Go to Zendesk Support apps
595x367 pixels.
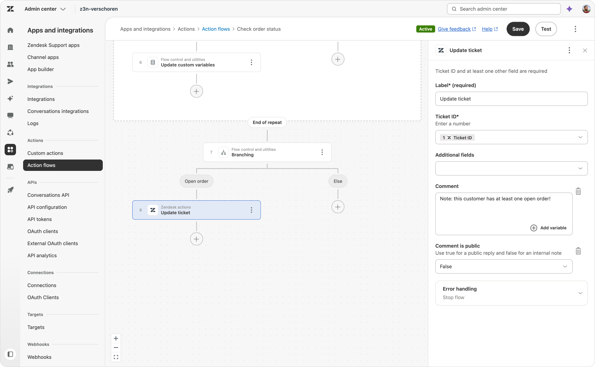[53, 45]
